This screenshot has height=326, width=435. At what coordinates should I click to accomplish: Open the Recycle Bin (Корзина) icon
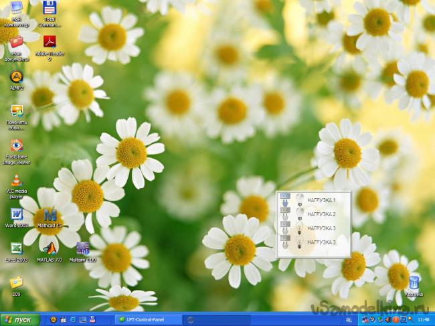414,282
